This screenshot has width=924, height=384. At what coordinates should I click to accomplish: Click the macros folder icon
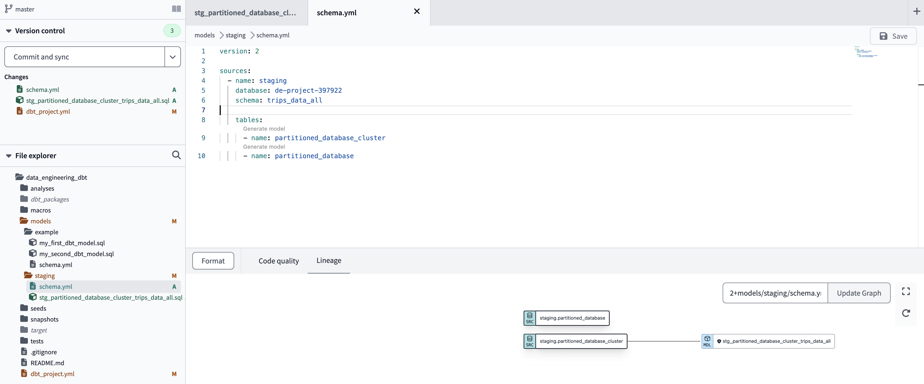click(x=24, y=209)
